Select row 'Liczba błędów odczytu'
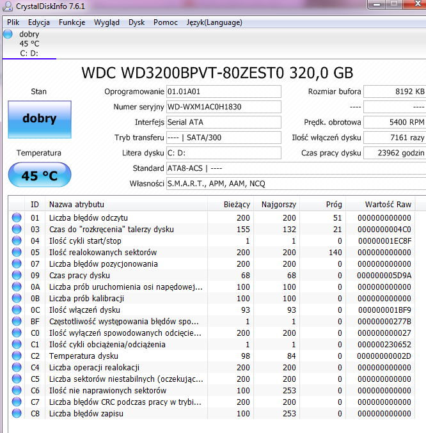The image size is (426, 433). tap(212, 217)
